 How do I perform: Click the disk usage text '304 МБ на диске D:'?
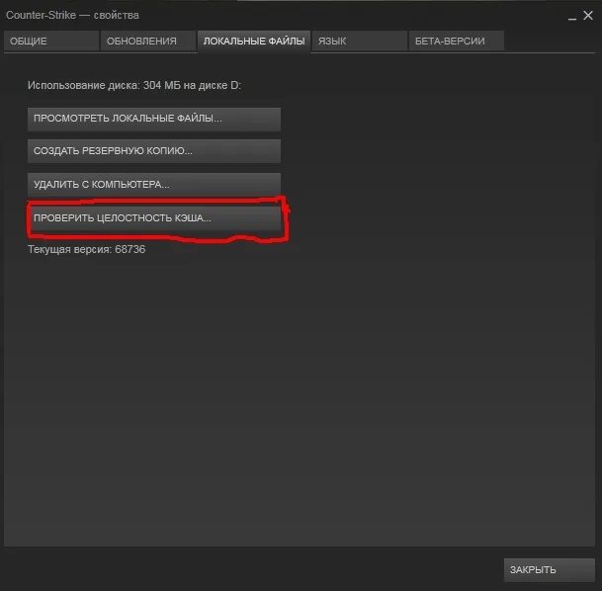[192, 85]
